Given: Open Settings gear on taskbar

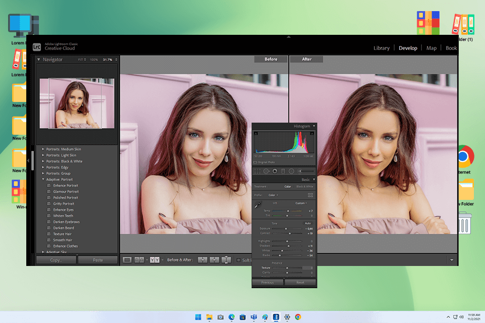Looking at the screenshot, I should coord(287,317).
